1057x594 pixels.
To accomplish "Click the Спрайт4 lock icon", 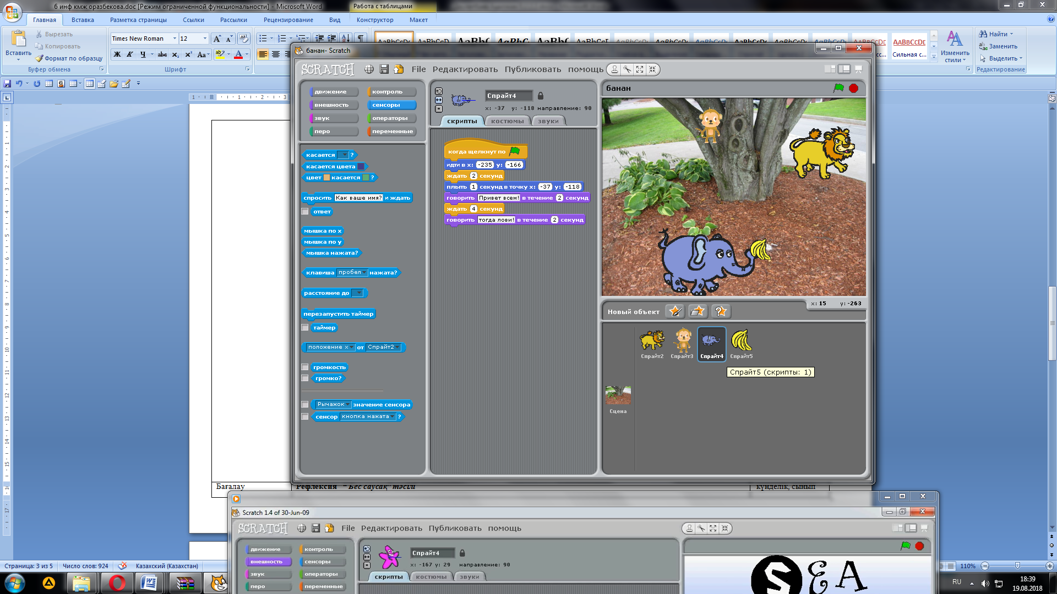I will click(x=541, y=96).
